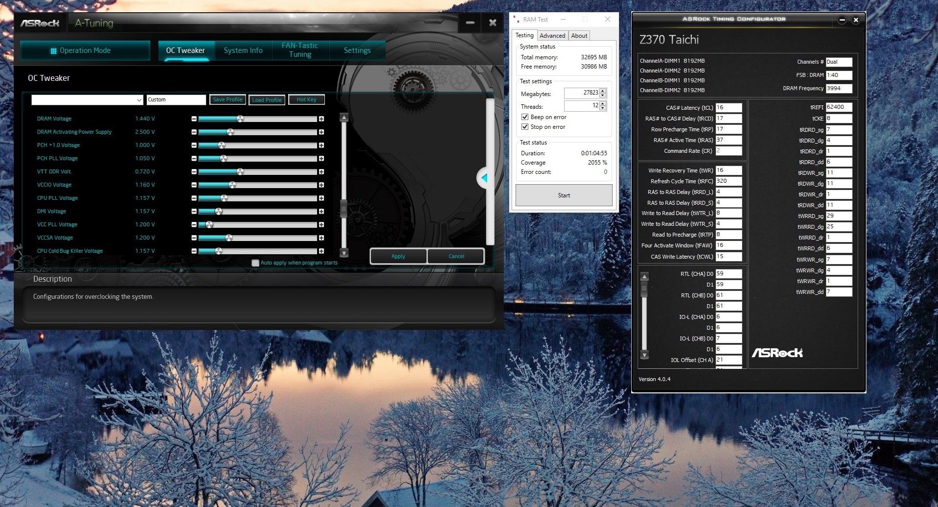The image size is (938, 507).
Task: Raise VCCSA Voltage with plus icon
Action: (321, 238)
